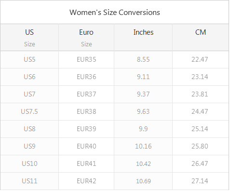This screenshot has height=191, width=230.
Task: Click the 23.14 CM cell
Action: (x=201, y=77)
